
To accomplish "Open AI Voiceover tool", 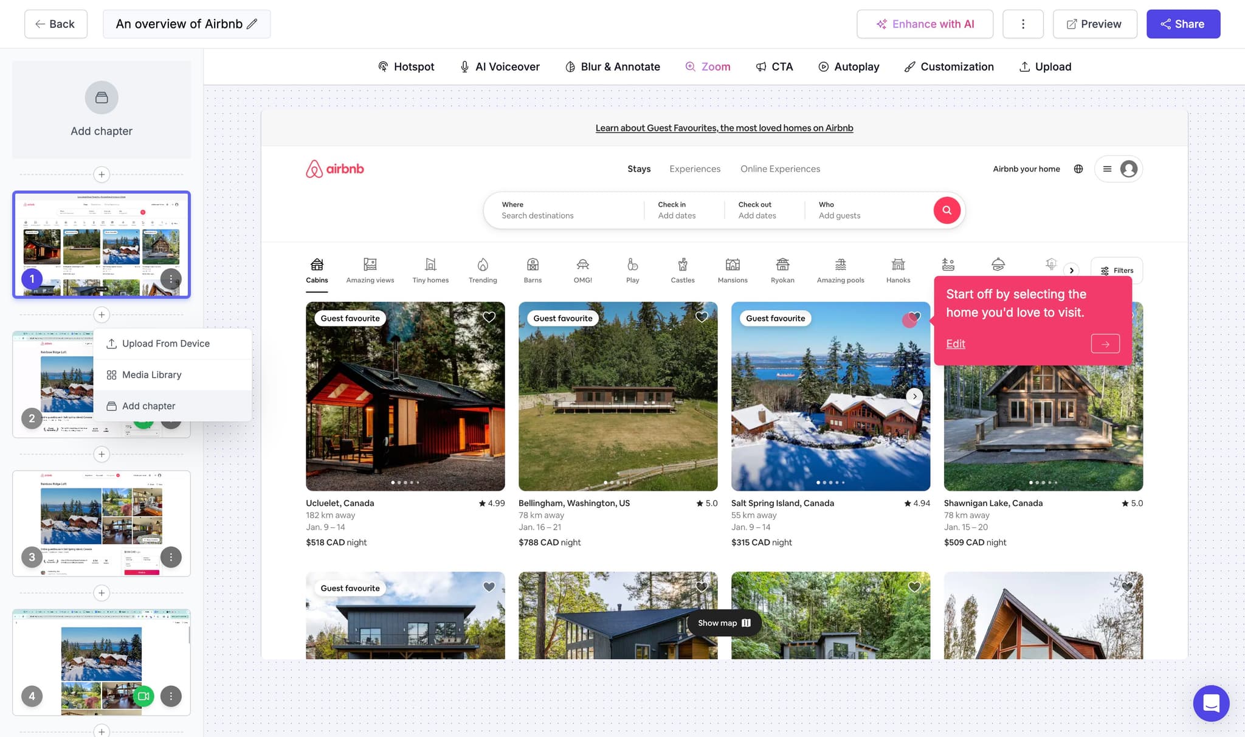I will pos(499,67).
